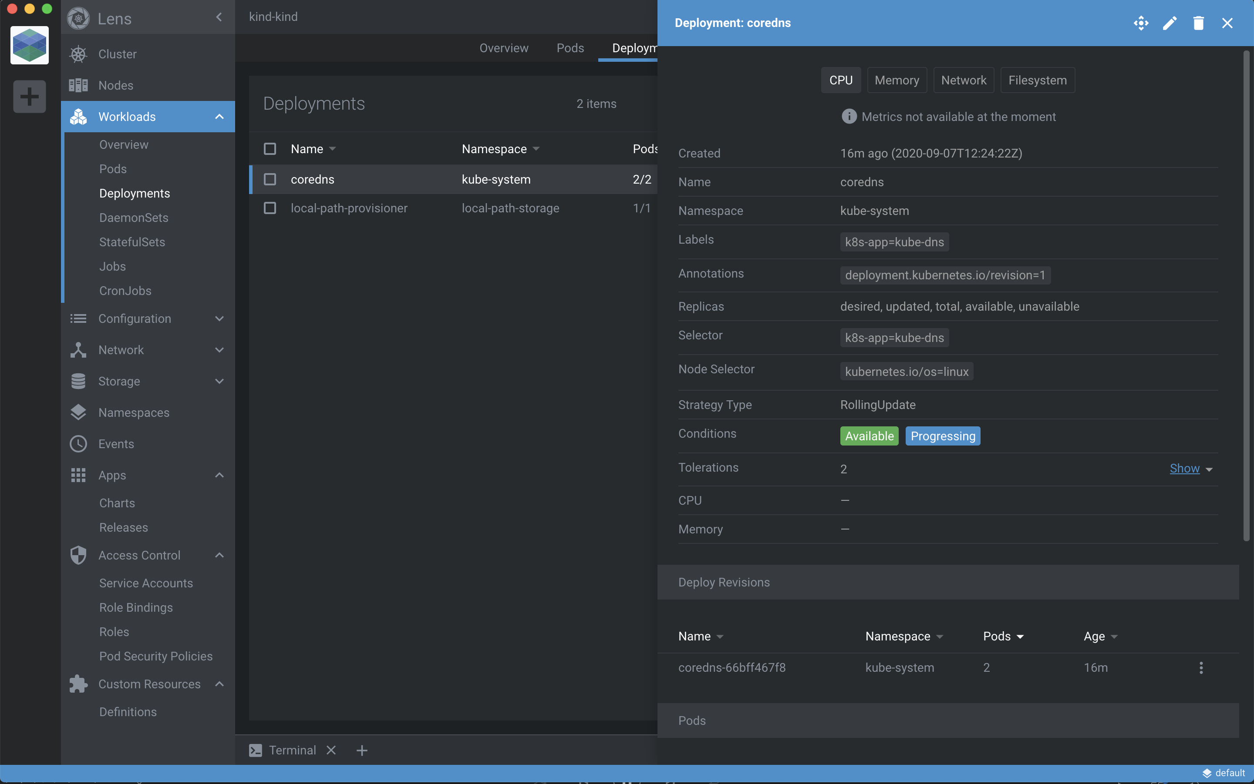This screenshot has height=784, width=1254.
Task: Open the coredns deployment editor with the pencil icon
Action: tap(1169, 23)
